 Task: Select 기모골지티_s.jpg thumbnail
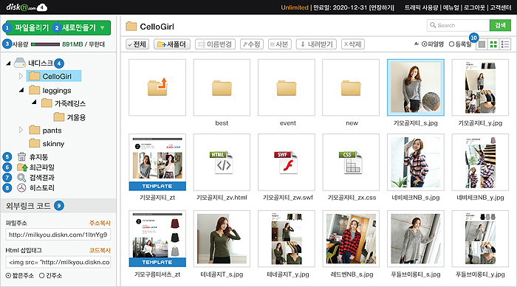tap(415, 88)
